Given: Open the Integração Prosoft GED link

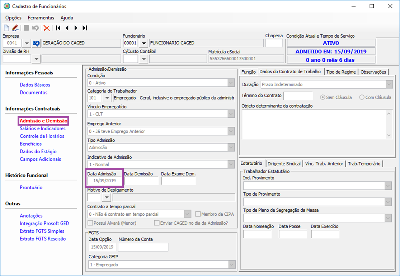Looking at the screenshot, I should pyautogui.click(x=44, y=223).
